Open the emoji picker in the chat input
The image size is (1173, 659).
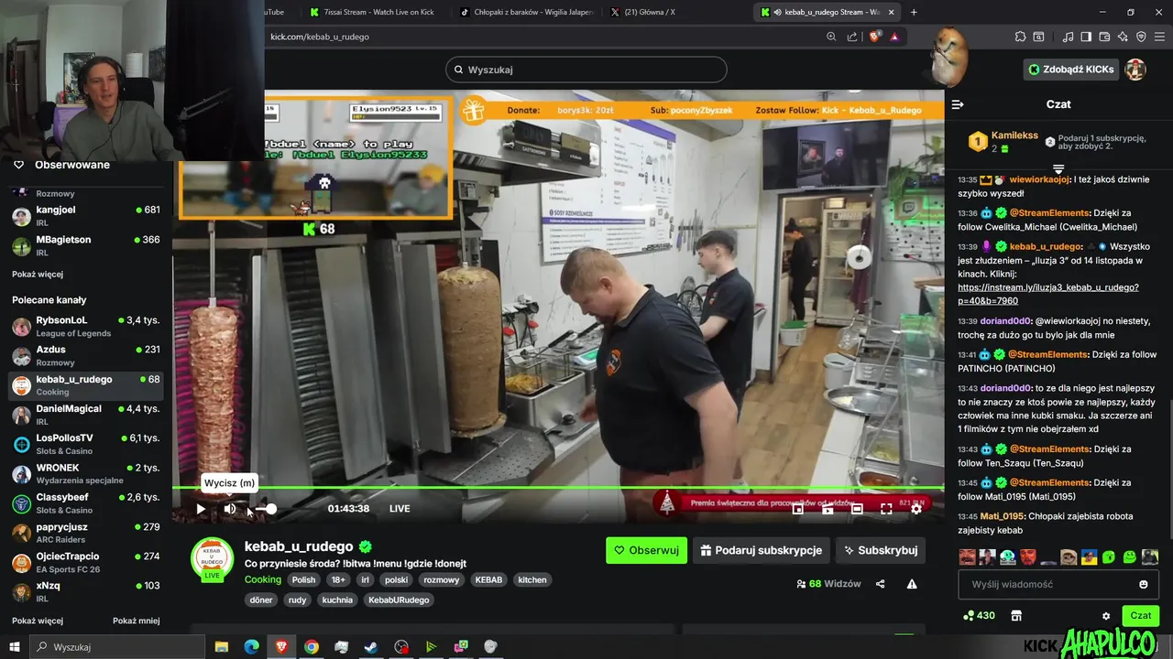(x=1143, y=584)
